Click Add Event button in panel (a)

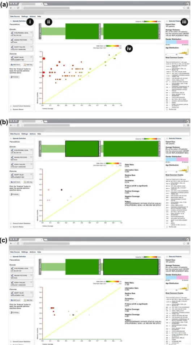point(16,65)
